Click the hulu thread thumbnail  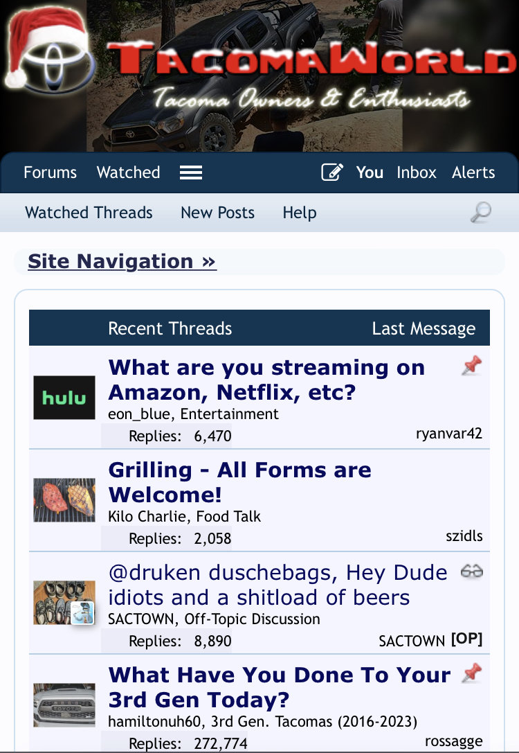[x=64, y=398]
